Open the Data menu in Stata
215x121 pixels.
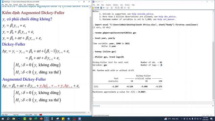102,5
